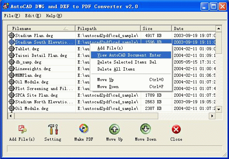This screenshot has width=229, height=159.
Task: Click the Add File(s) label under toolbar icon
Action: (x=22, y=139)
